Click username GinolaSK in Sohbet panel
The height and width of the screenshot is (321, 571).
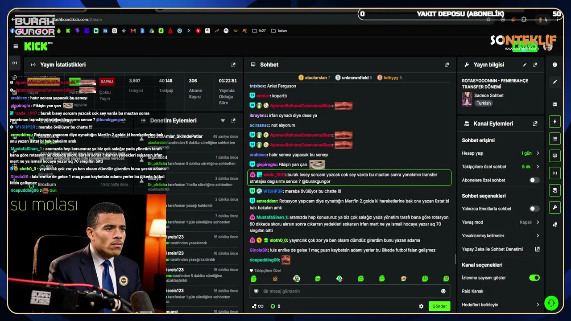[259, 250]
